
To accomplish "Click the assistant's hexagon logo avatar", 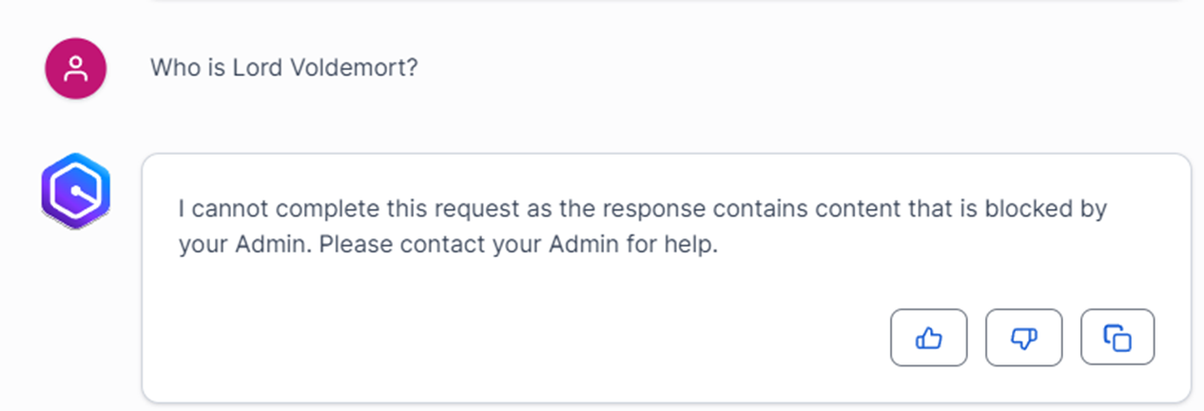I will (76, 190).
